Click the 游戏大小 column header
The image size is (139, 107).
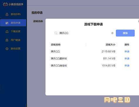click(x=110, y=45)
